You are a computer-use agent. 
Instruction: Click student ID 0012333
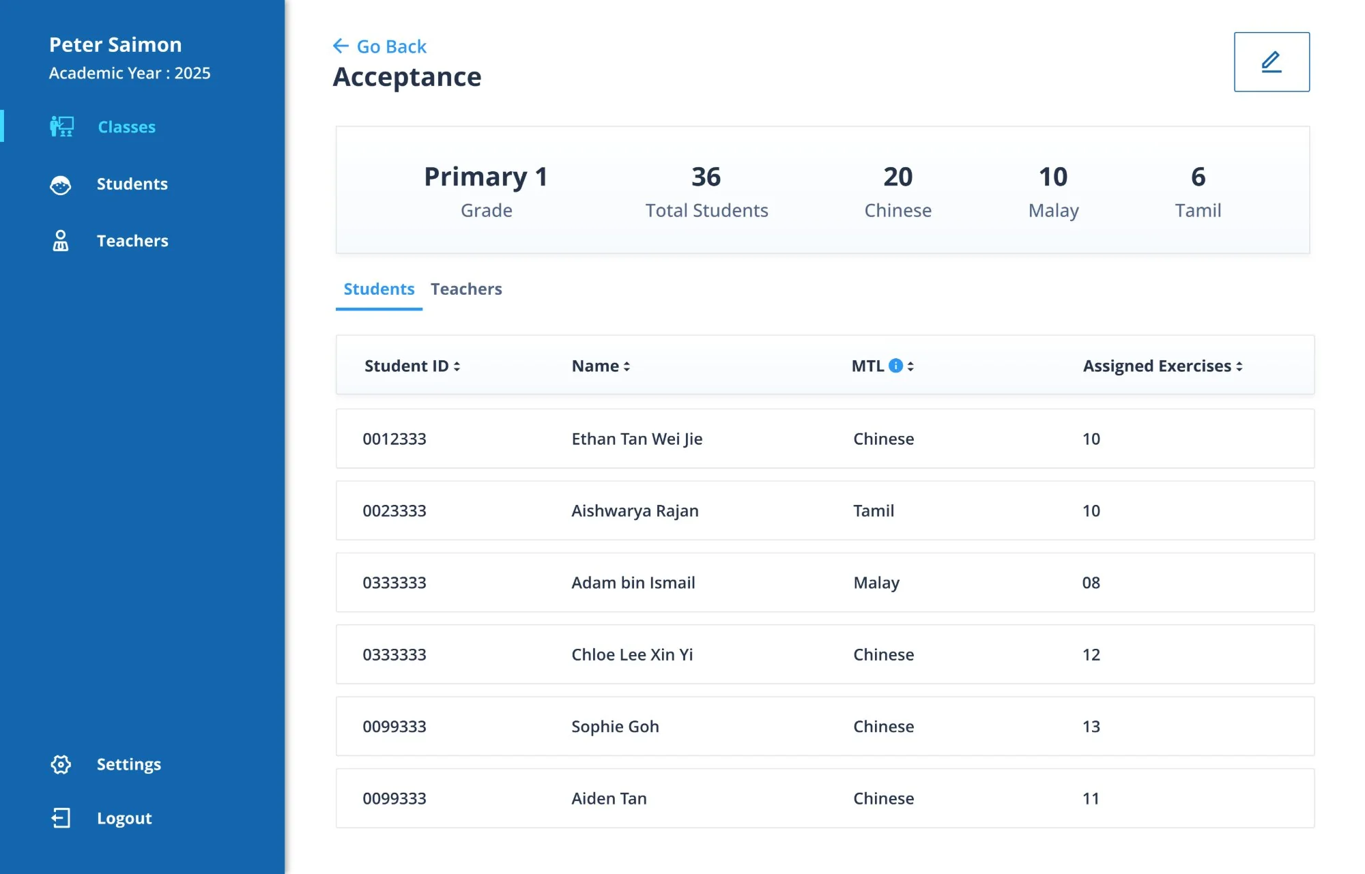(x=394, y=439)
